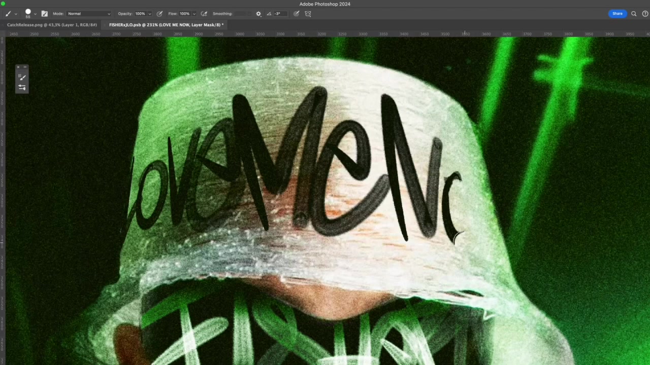Open the Search magnifier icon
The width and height of the screenshot is (650, 365).
(634, 14)
